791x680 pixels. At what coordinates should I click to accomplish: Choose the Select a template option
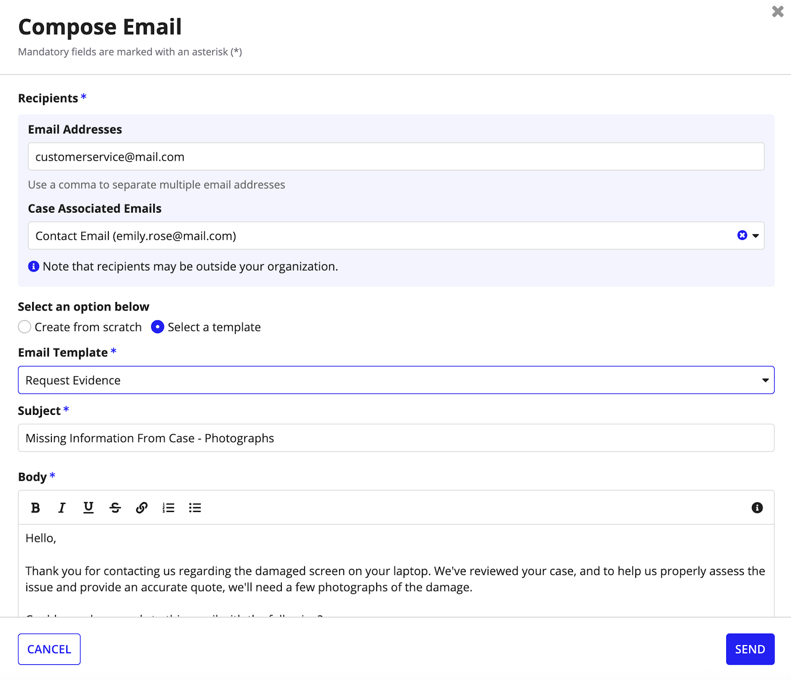[x=157, y=327]
